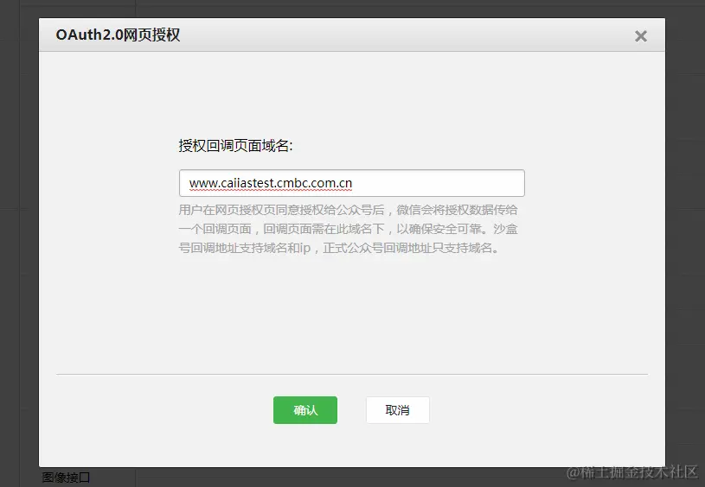Image resolution: width=705 pixels, height=487 pixels.
Task: Click the 授权回调页面域名 input field
Action: (x=351, y=183)
